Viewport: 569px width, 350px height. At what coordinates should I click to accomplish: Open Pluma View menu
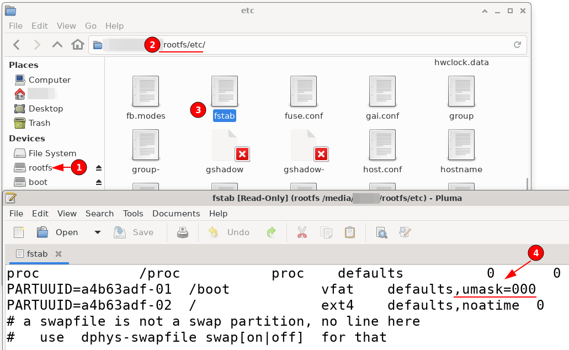point(67,214)
